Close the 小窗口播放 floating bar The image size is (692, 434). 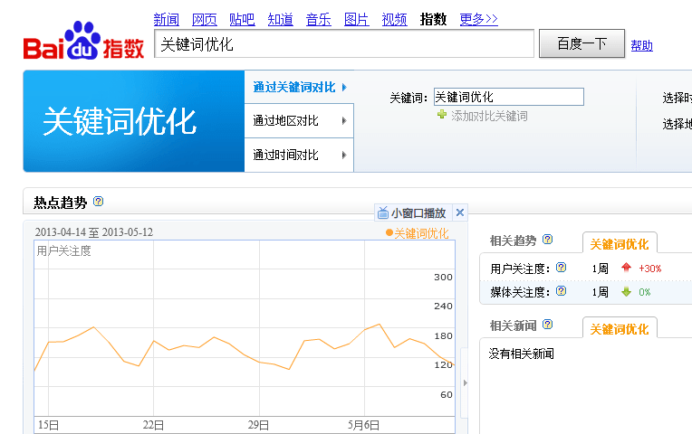tap(459, 213)
